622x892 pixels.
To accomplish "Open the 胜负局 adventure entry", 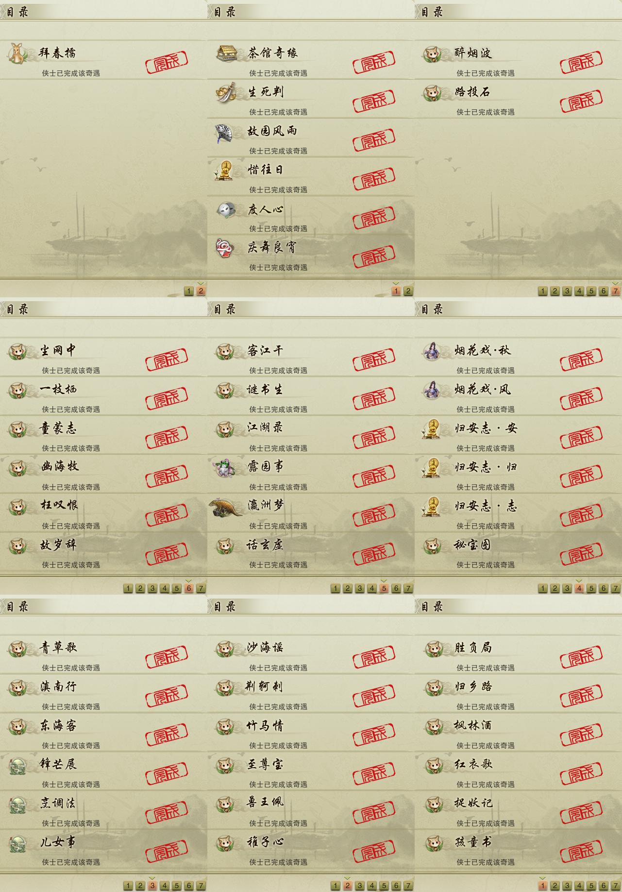I will click(x=518, y=654).
